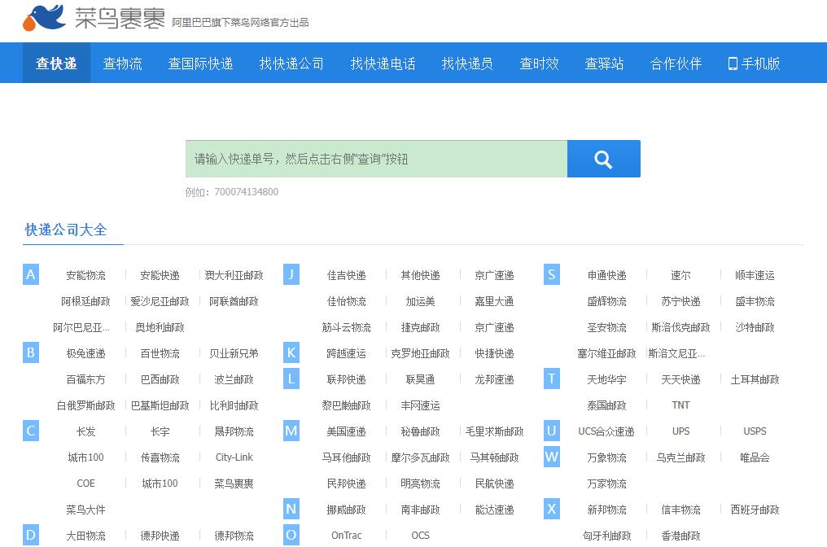The image size is (827, 547).
Task: Open the TNT courier link
Action: coord(680,405)
